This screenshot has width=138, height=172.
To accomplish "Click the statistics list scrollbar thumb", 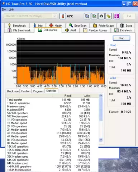I will (x=101, y=109).
